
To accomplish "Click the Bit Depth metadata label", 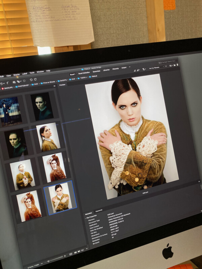I will 96,243.
